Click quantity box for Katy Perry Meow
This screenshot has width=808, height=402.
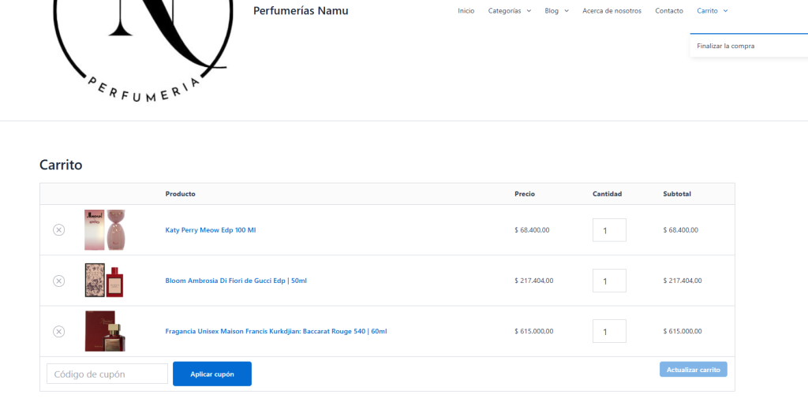[x=609, y=230]
